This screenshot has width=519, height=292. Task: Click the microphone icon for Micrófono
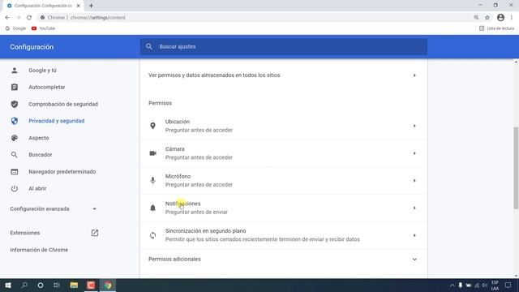click(152, 180)
